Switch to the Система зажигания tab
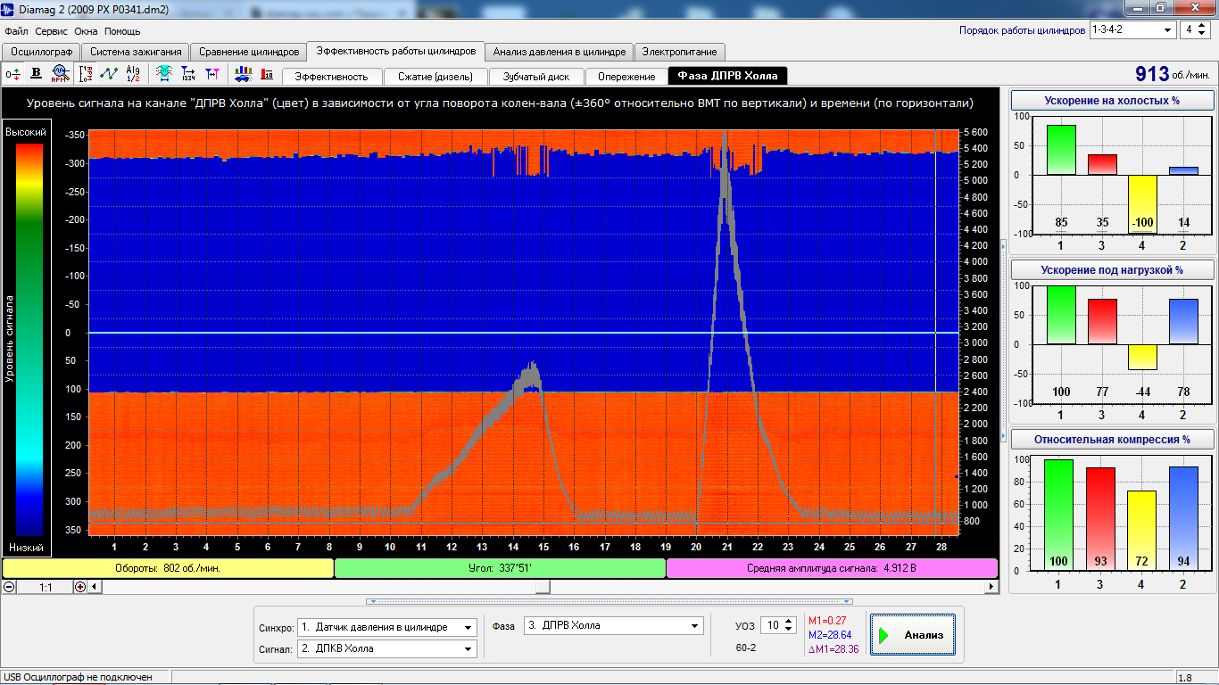The image size is (1219, 685). (136, 52)
